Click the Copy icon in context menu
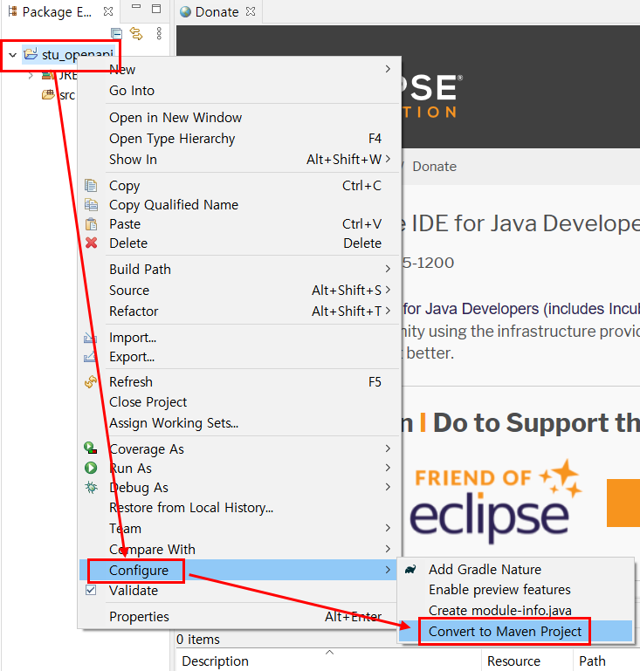The height and width of the screenshot is (671, 640). (x=91, y=185)
